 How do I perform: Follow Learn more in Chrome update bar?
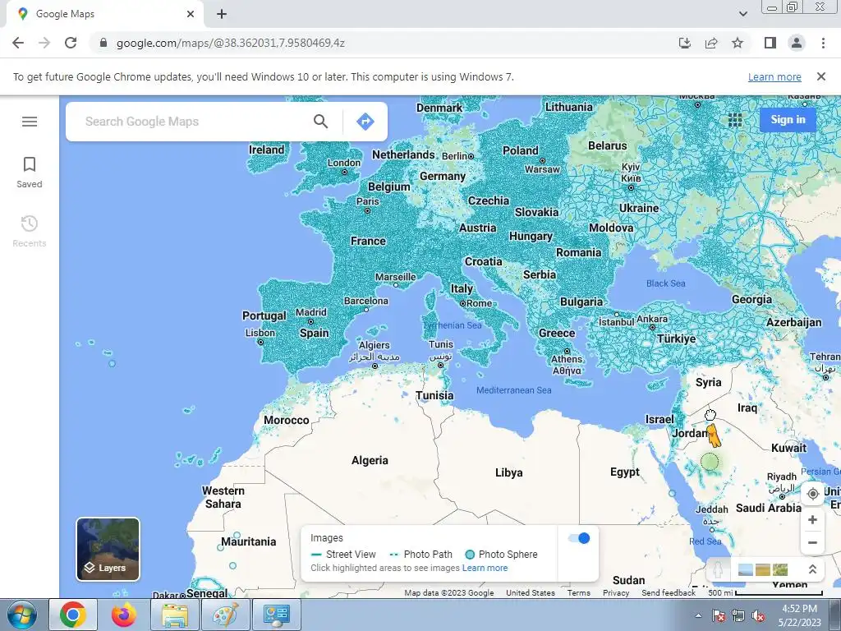(774, 76)
